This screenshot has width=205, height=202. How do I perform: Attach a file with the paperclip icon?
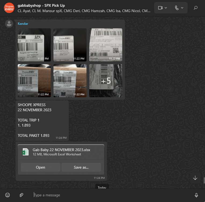coord(21,195)
